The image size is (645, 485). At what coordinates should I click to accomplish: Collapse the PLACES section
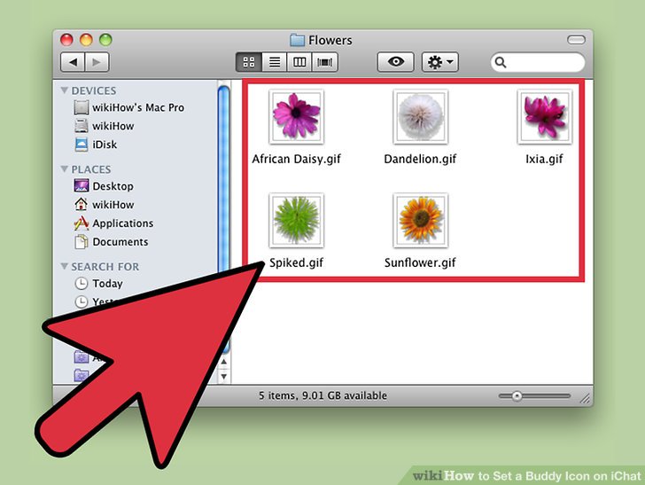coord(64,169)
